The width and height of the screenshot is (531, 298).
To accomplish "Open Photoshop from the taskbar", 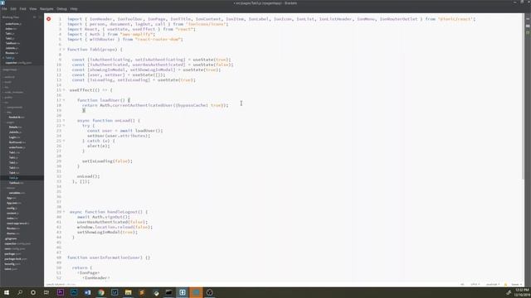I will point(74,292).
